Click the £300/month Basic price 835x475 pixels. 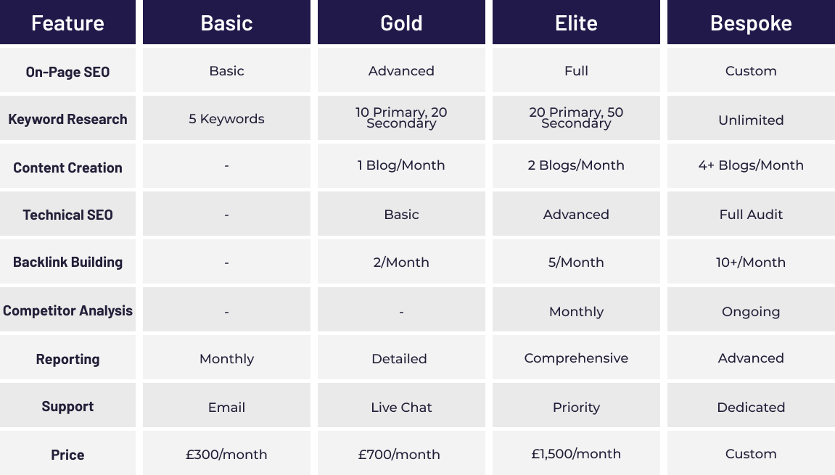tap(226, 454)
